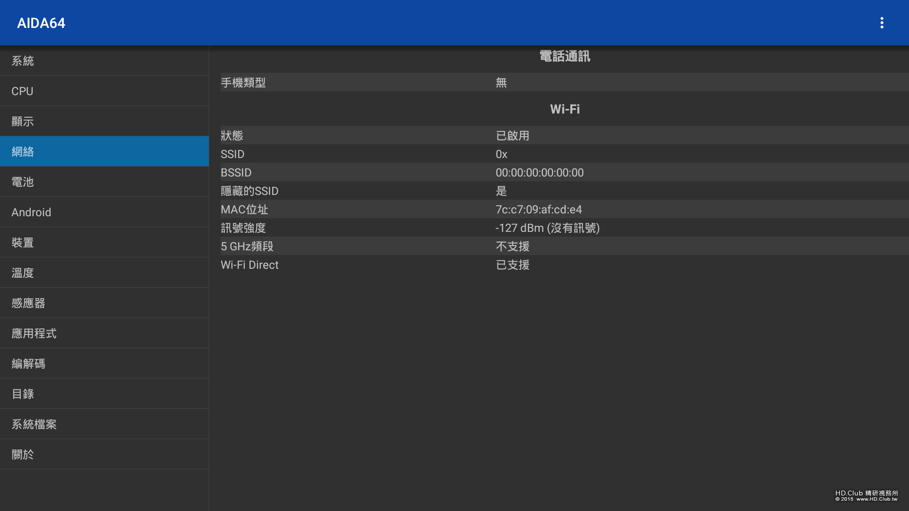Click the SSID label
The height and width of the screenshot is (511, 909).
point(232,154)
